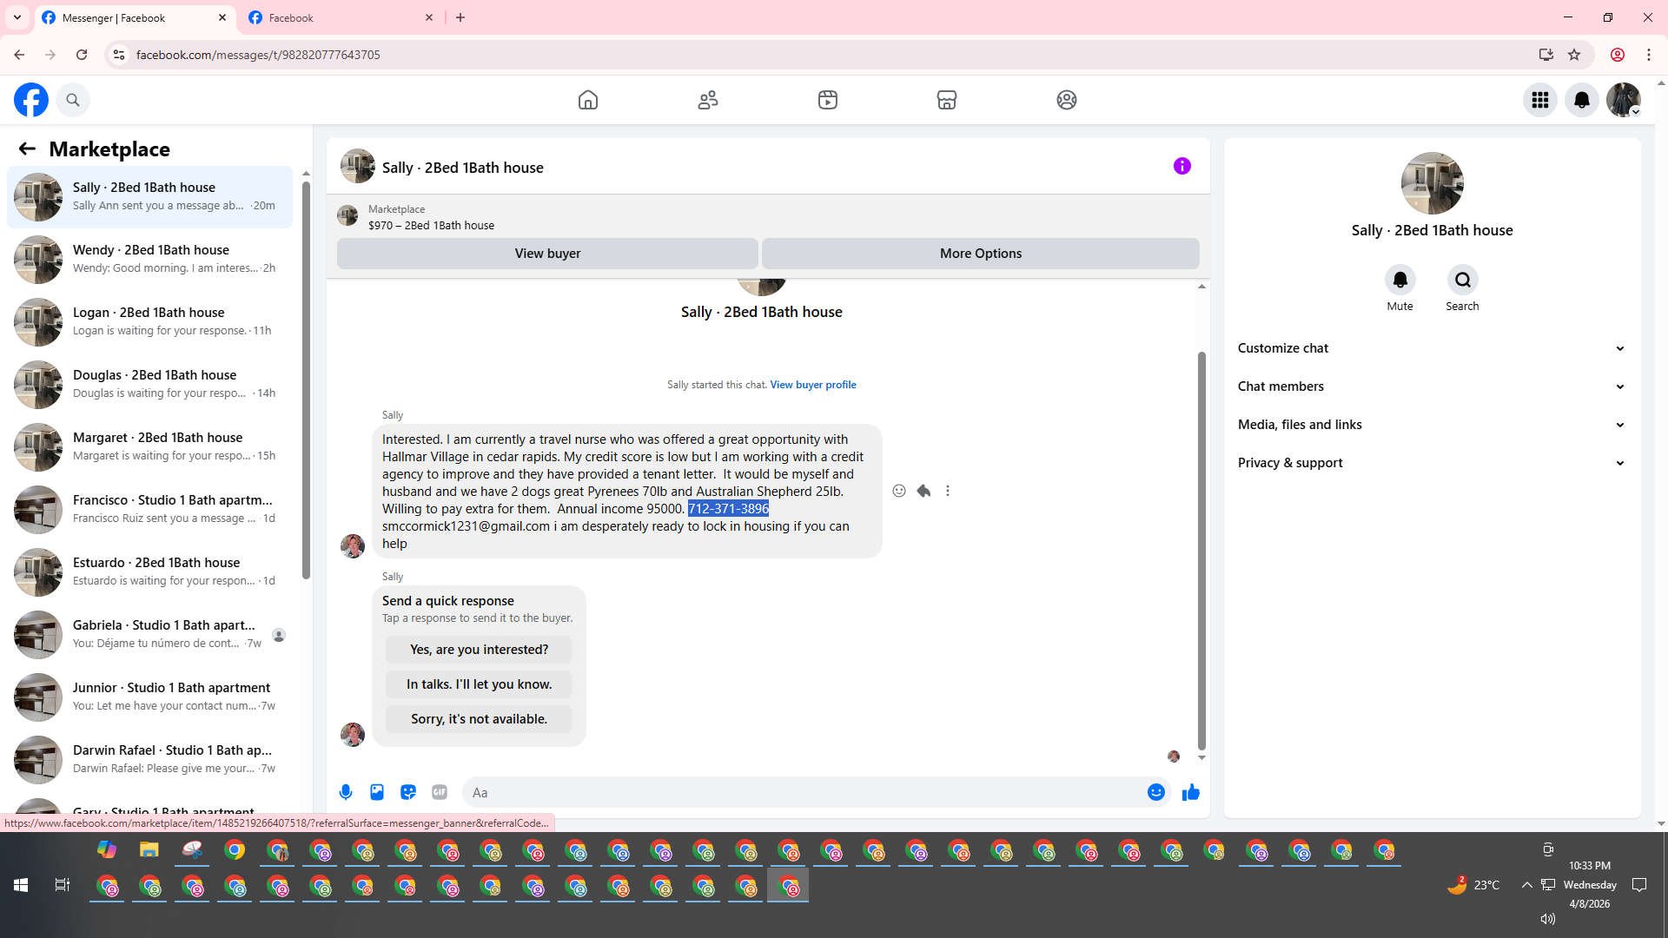The height and width of the screenshot is (938, 1668).
Task: Open the sticker picker icon
Action: pos(408,792)
